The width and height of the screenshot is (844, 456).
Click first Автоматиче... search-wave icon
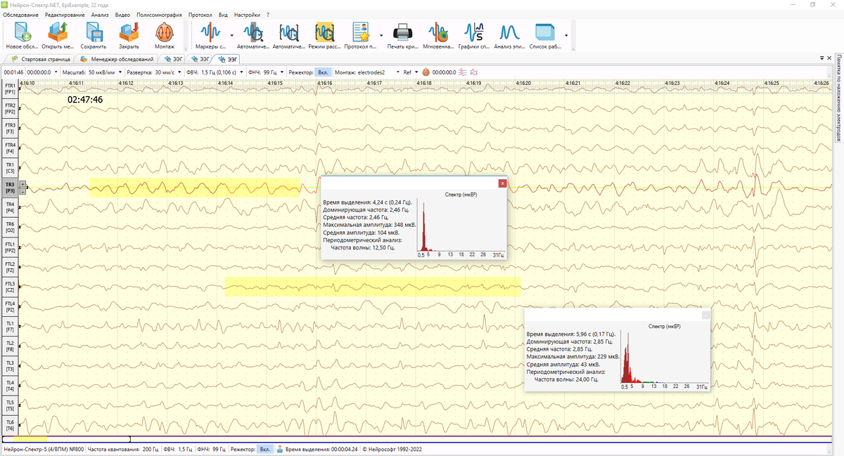coord(252,35)
